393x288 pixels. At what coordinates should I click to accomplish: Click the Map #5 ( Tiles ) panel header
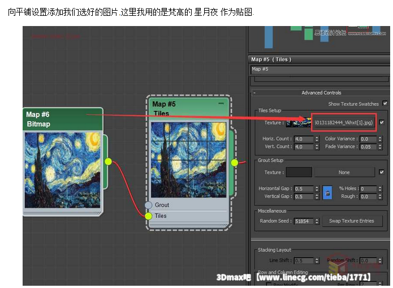pyautogui.click(x=319, y=59)
